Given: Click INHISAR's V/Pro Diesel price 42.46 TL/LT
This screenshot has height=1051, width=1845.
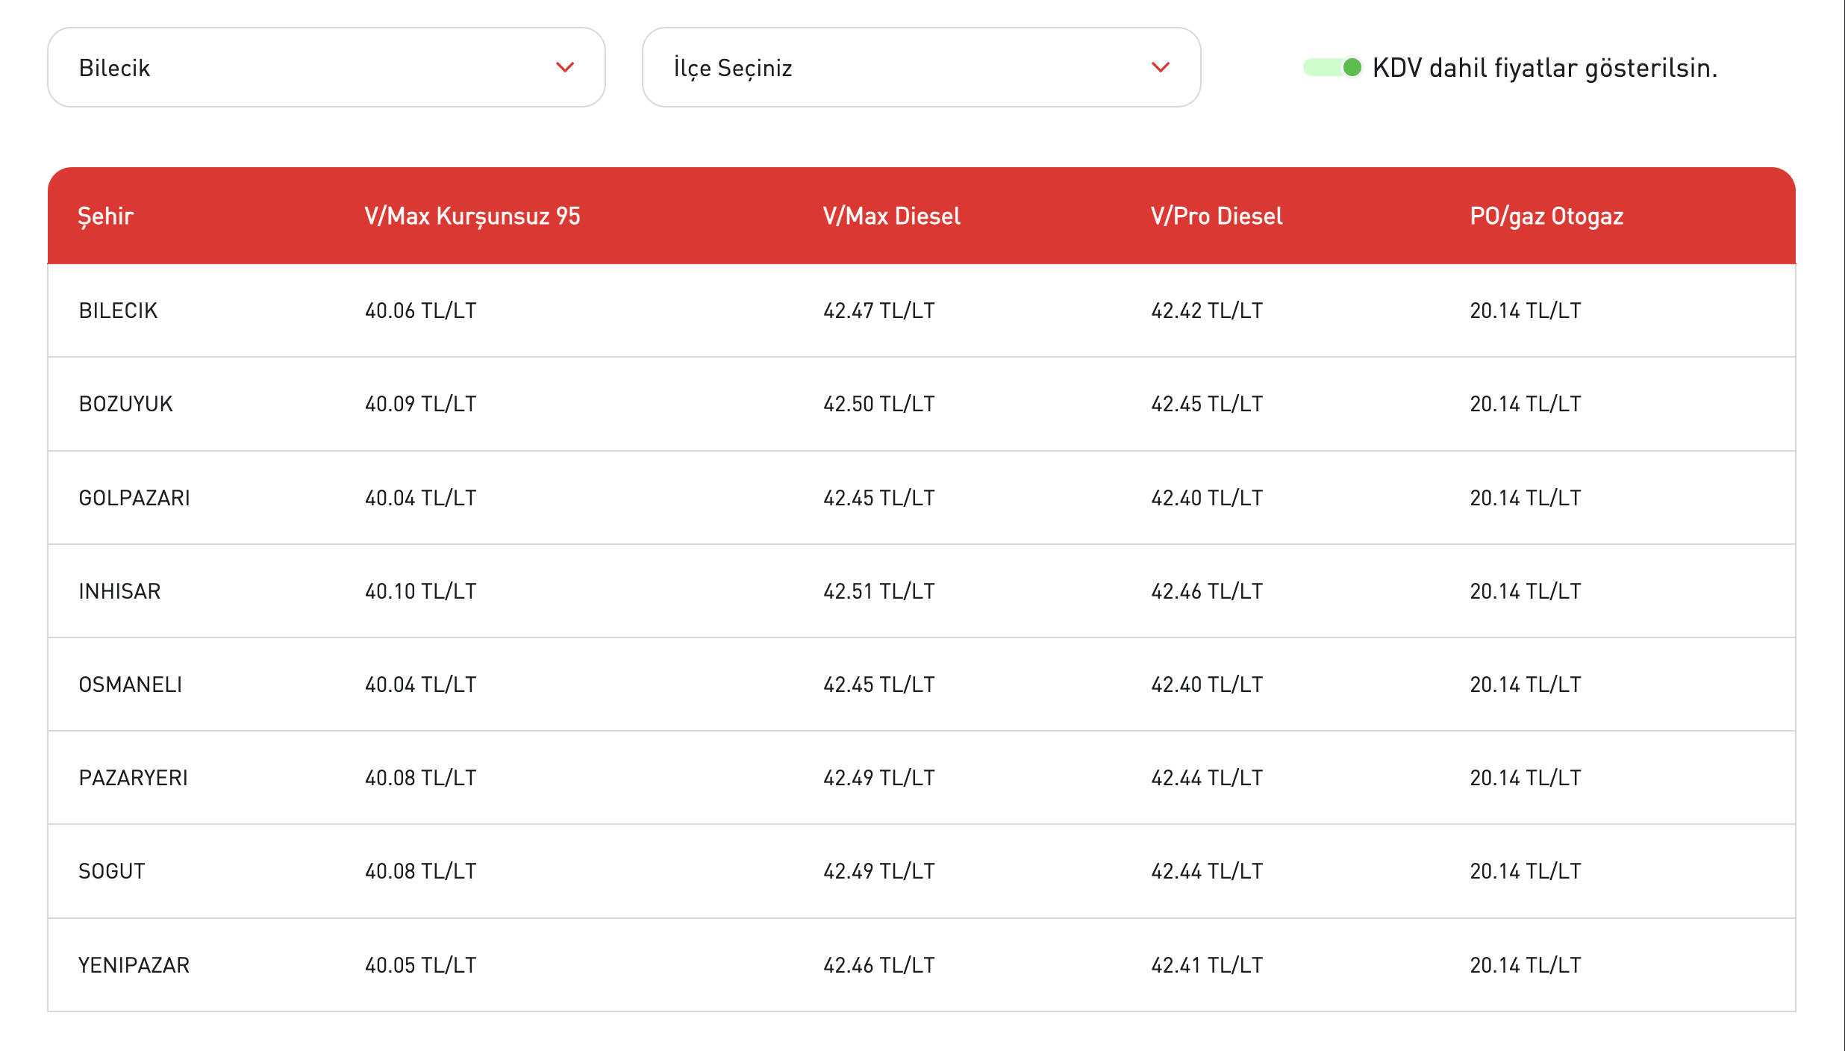Looking at the screenshot, I should pyautogui.click(x=1207, y=591).
